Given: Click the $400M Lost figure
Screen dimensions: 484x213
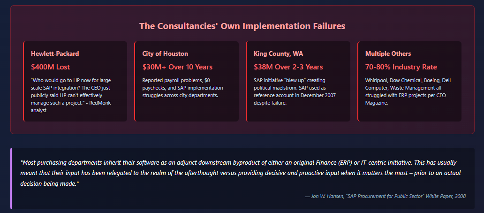Looking at the screenshot, I should tap(50, 67).
